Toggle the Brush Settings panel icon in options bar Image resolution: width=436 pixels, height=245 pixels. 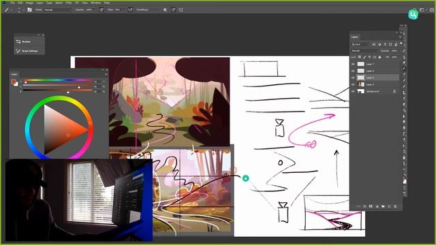click(x=29, y=10)
